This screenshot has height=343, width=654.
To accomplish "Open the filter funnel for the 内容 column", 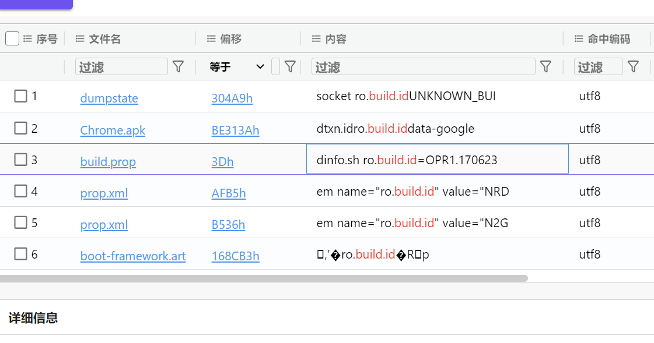I will [x=545, y=66].
